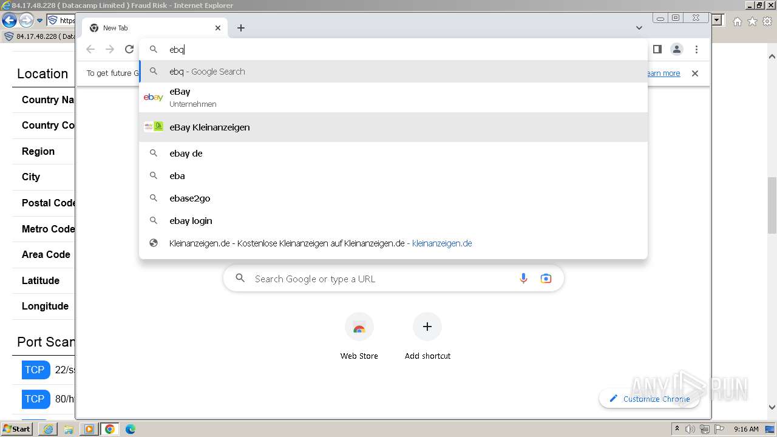This screenshot has width=777, height=437.
Task: Click the 'City' row label
Action: [x=31, y=177]
